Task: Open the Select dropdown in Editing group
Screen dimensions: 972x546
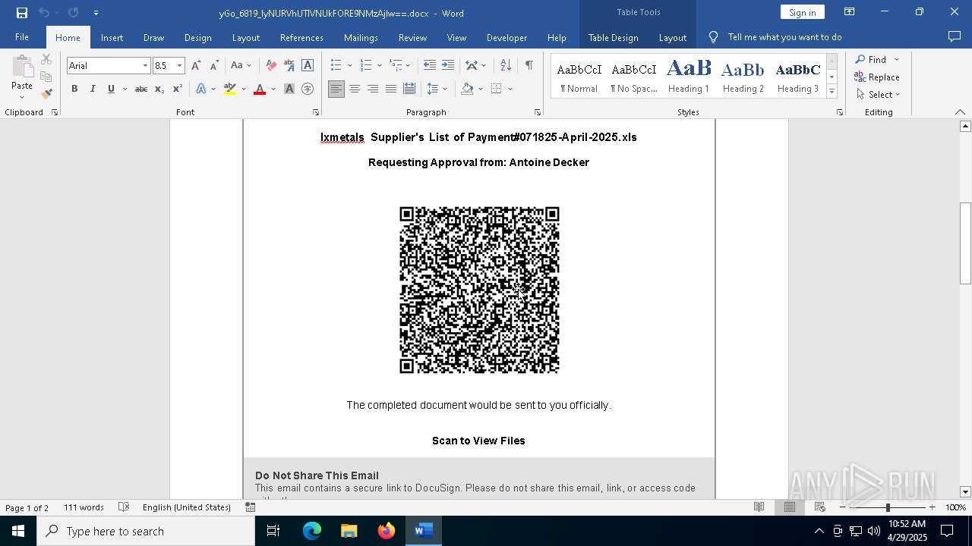Action: pyautogui.click(x=878, y=95)
